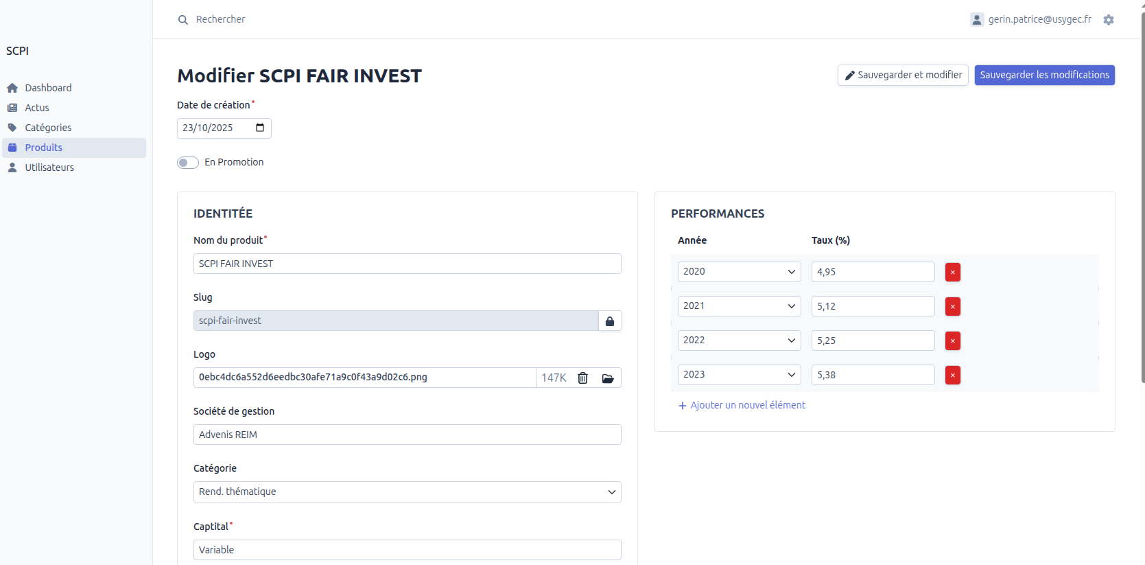Screen dimensions: 1145x565
Task: Go to Dashboard in sidebar
Action: [48, 88]
